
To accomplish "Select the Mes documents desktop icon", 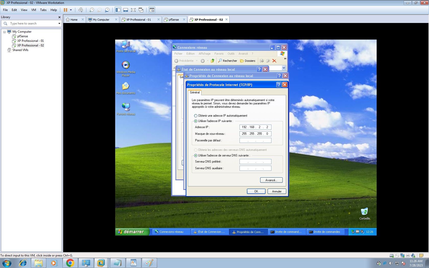I will [x=126, y=88].
